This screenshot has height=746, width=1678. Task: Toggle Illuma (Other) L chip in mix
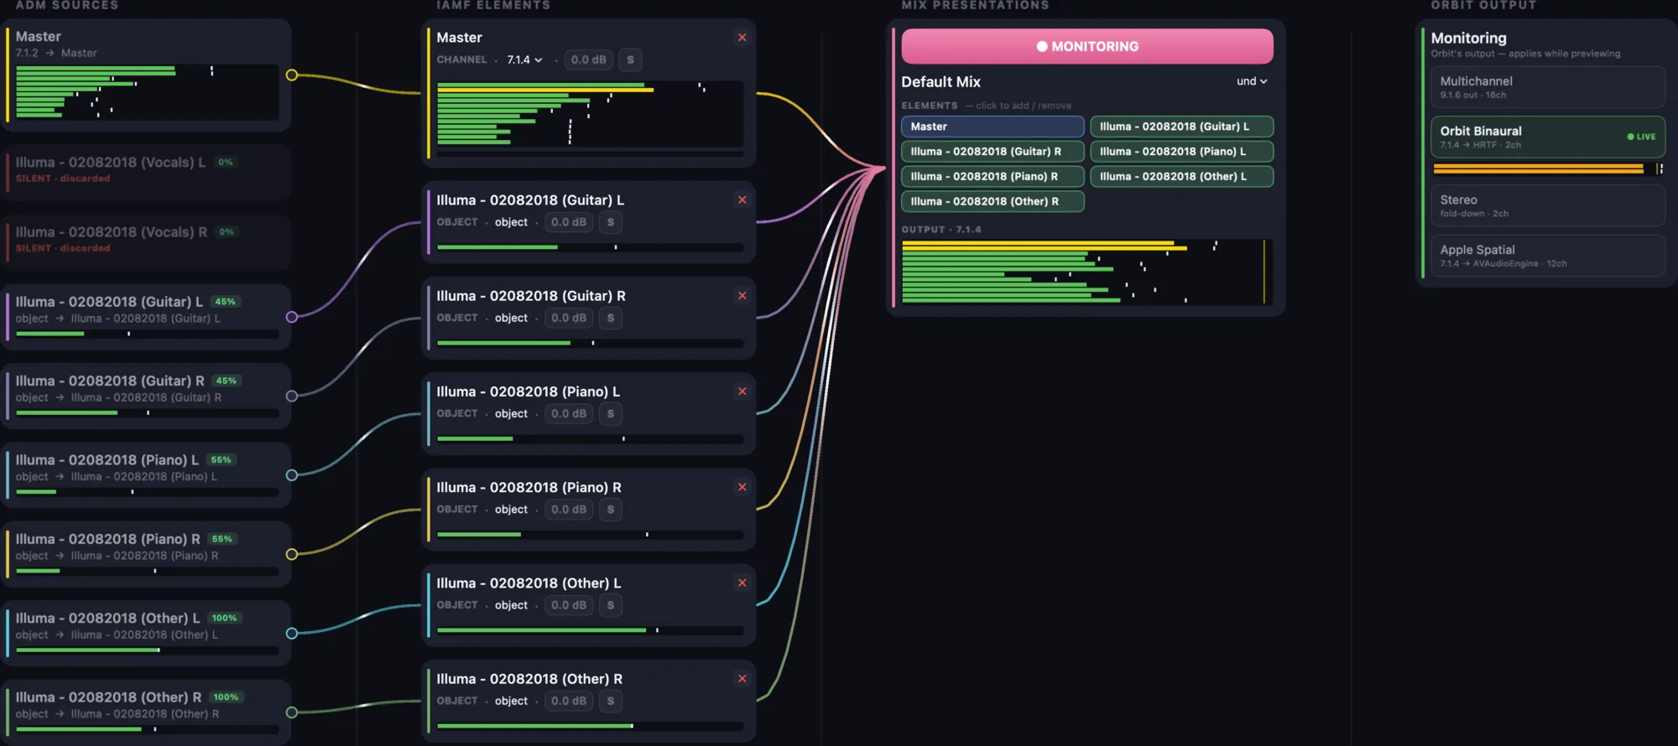1181,177
